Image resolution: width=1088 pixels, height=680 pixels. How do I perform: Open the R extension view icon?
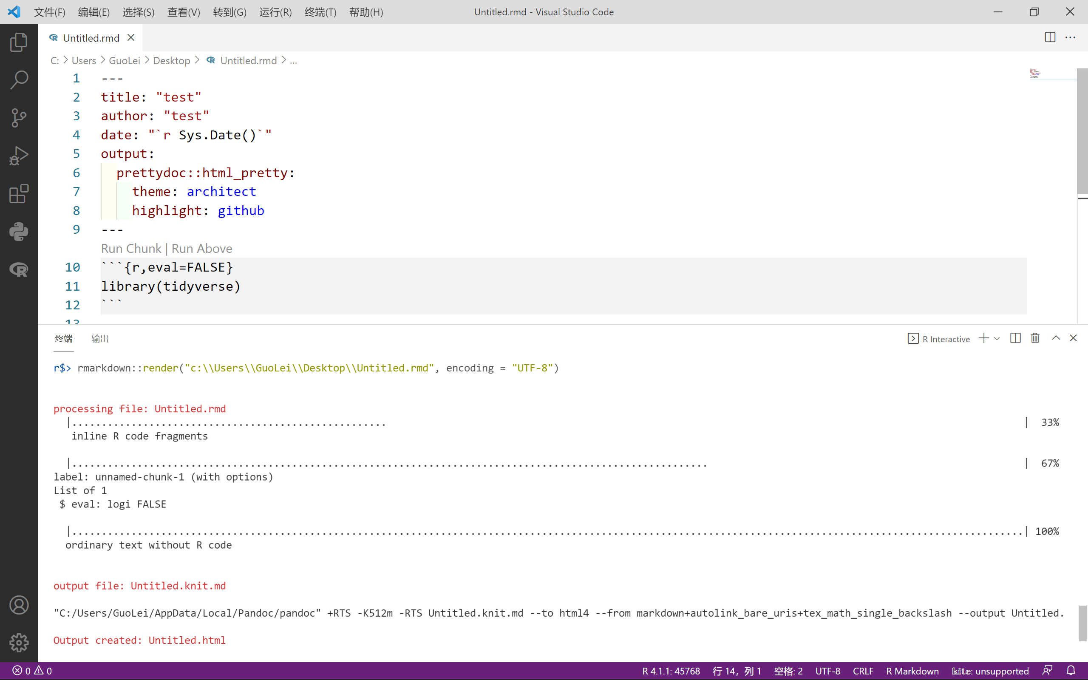(19, 269)
